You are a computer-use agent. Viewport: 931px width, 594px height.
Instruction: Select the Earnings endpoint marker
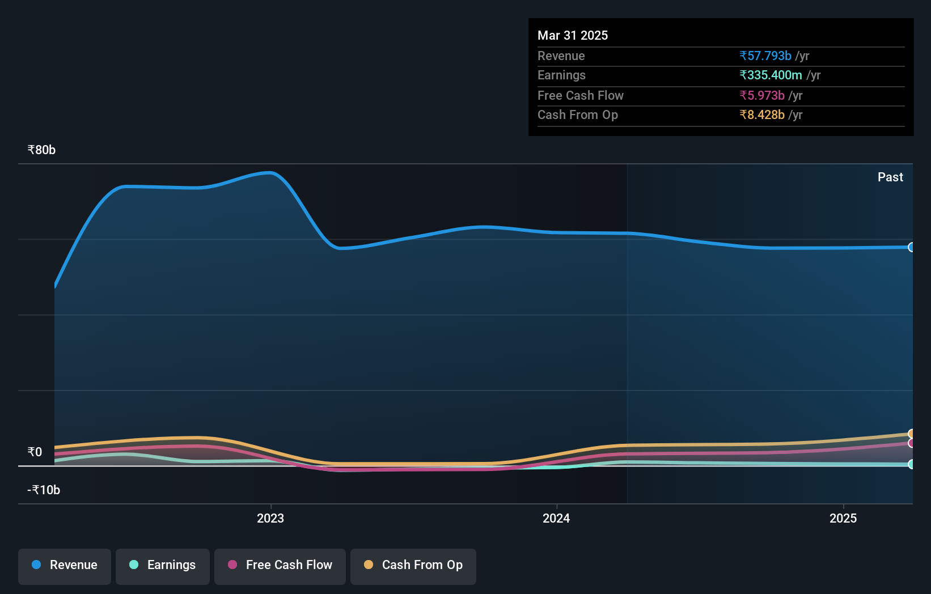(911, 465)
